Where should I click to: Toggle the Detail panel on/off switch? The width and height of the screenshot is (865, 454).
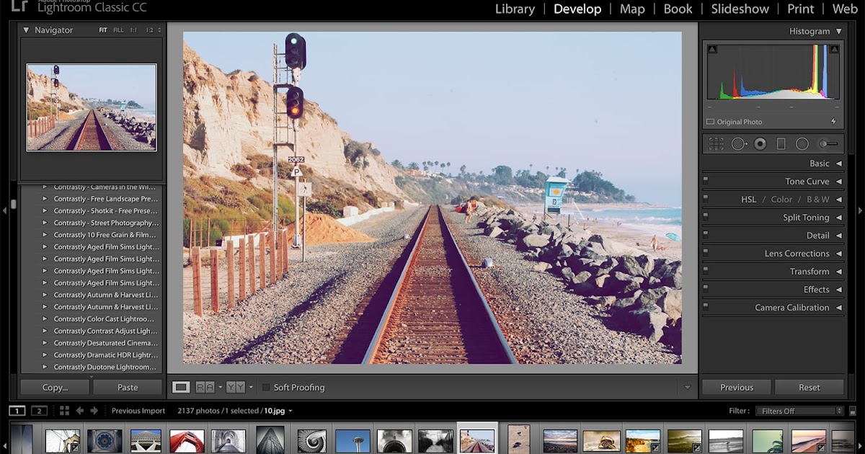click(x=706, y=234)
